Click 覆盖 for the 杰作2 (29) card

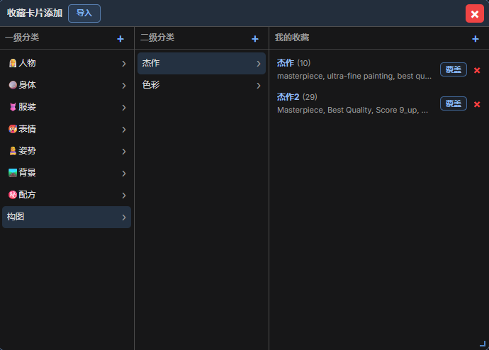click(x=454, y=103)
